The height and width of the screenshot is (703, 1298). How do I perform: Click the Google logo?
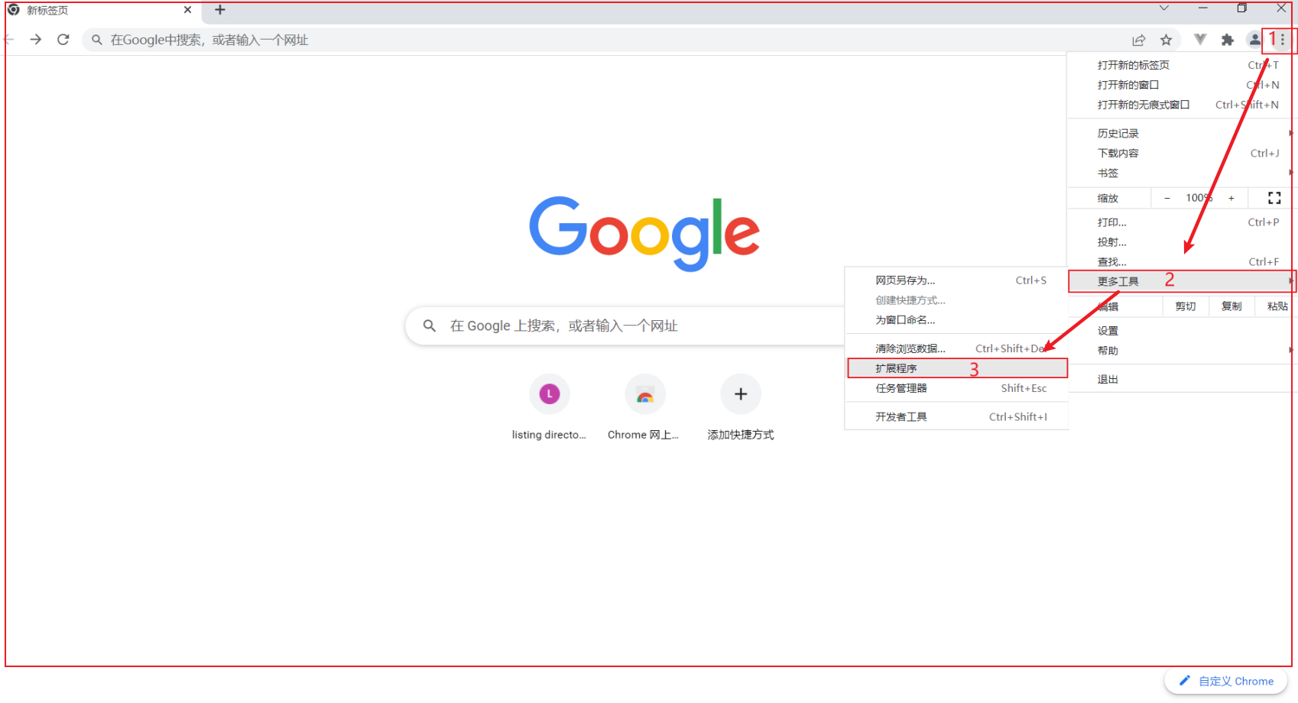pos(644,233)
